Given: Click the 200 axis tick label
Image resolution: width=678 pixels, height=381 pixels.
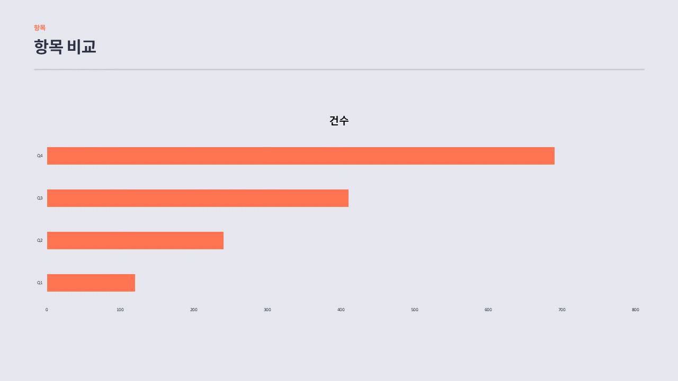Looking at the screenshot, I should tap(194, 310).
